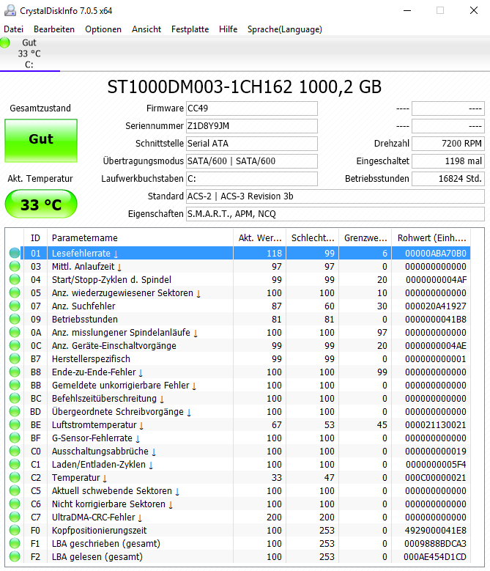Select the Lesefehlerrate parameter name
Viewport: 490px width, 571px height.
pos(81,253)
